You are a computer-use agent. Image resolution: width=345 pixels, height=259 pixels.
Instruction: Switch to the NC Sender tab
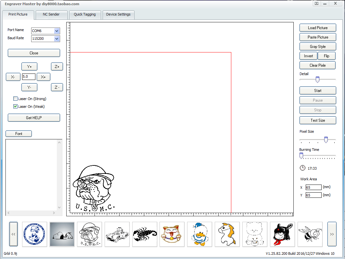[51, 15]
